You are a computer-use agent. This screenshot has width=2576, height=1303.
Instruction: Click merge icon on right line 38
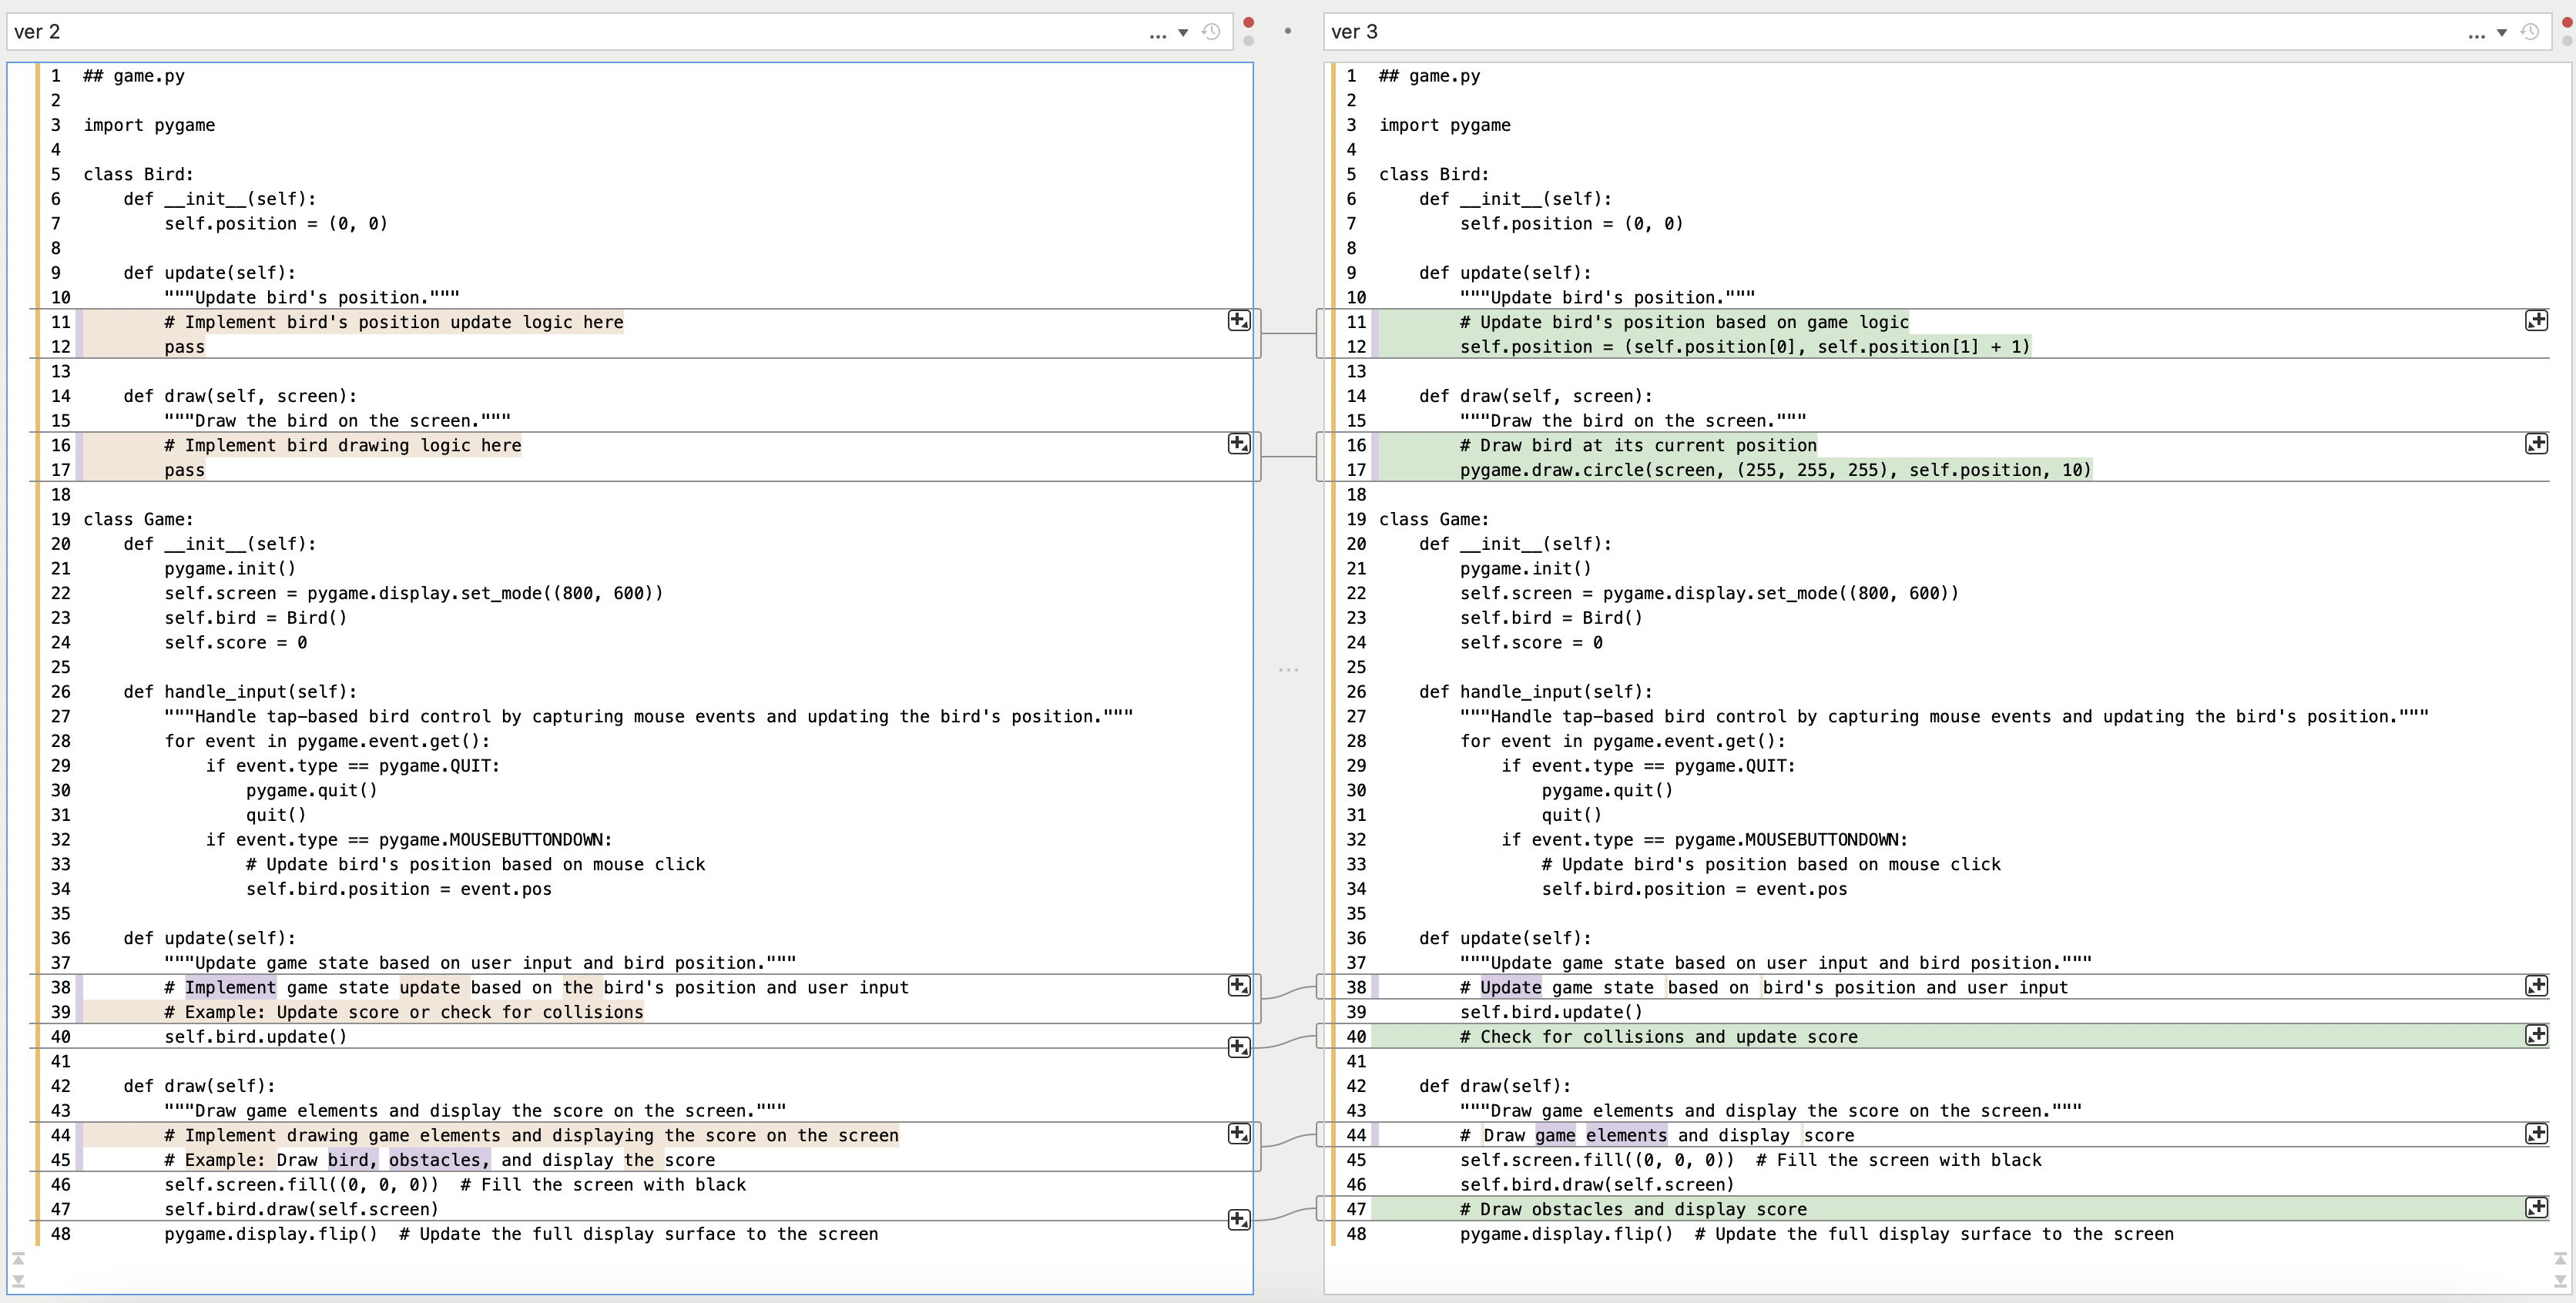pyautogui.click(x=2537, y=986)
